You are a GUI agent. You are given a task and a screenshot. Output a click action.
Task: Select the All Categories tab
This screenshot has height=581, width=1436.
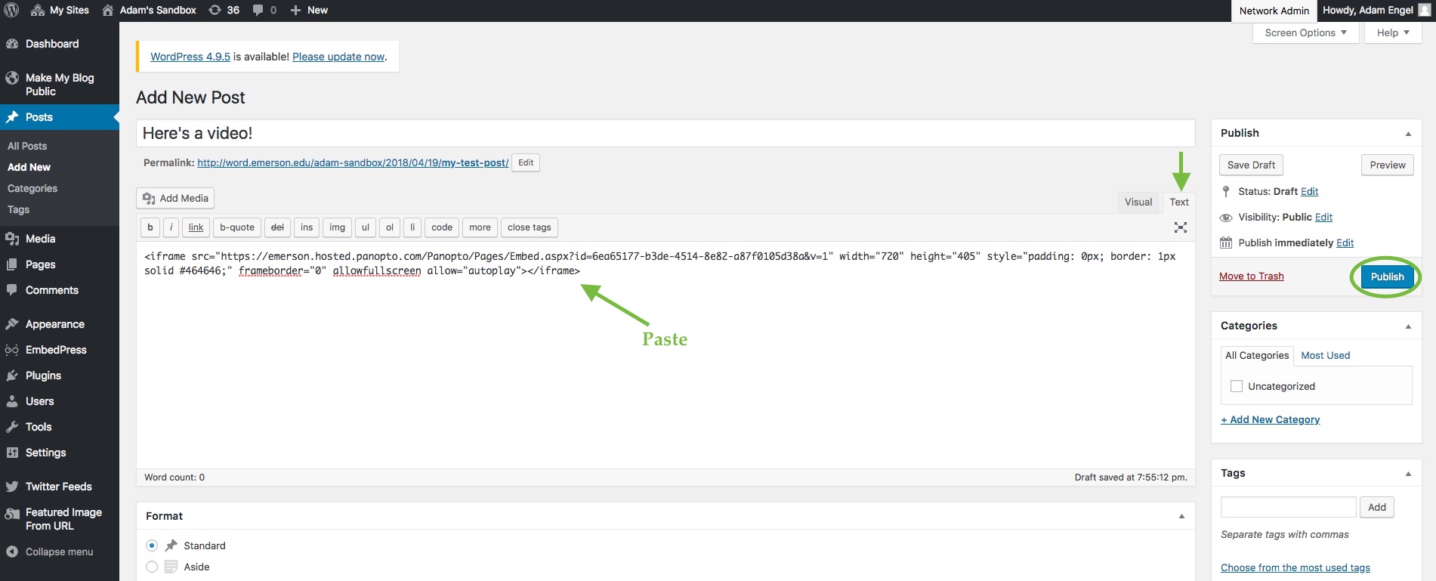point(1257,355)
